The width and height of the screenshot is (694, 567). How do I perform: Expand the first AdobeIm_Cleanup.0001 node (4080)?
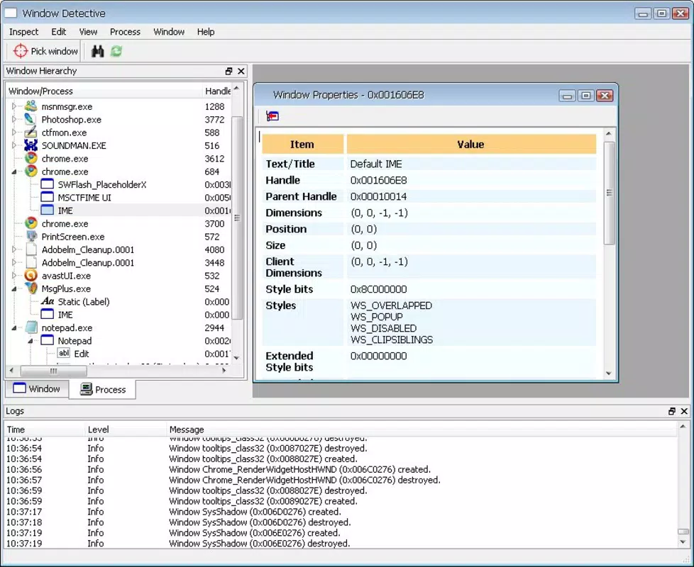[13, 249]
